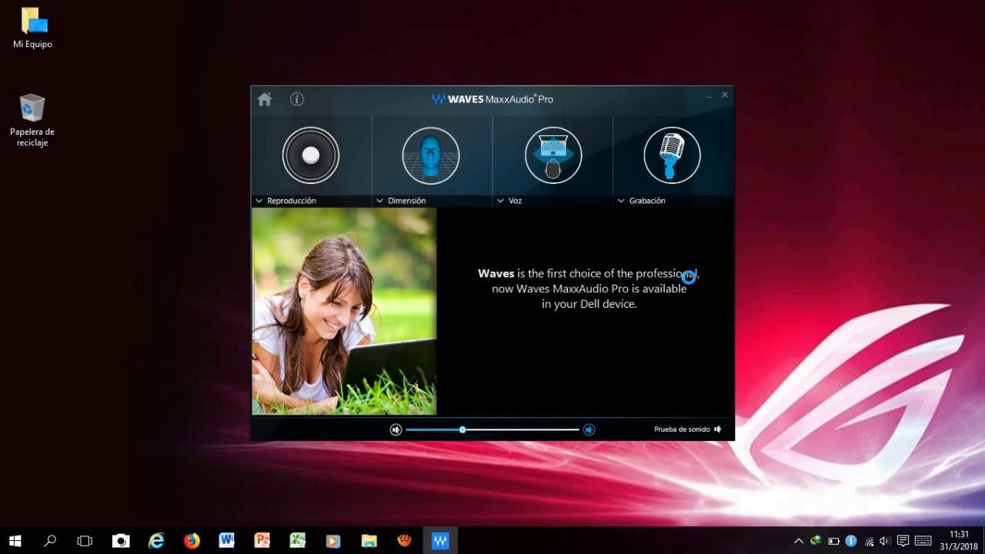Click the Home icon in MaxxAudio

point(264,98)
